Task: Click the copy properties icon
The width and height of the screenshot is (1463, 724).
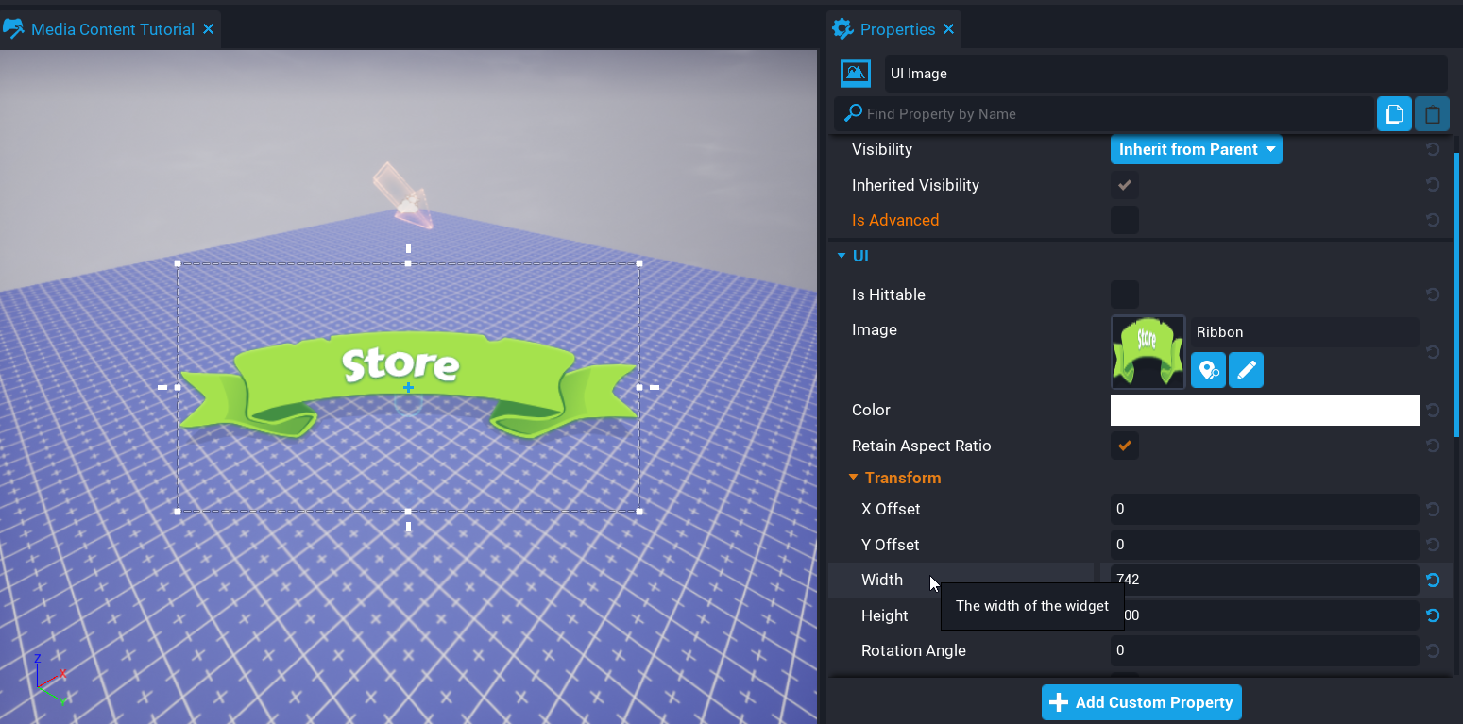Action: pyautogui.click(x=1393, y=114)
